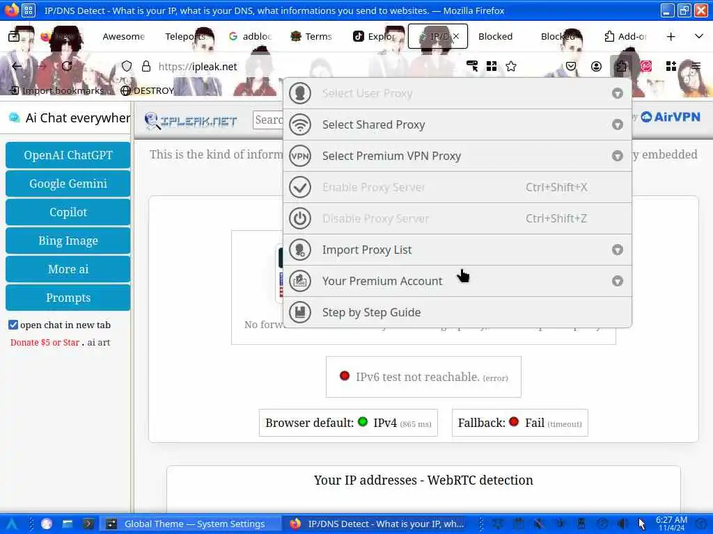Open the Pocket save icon
The height and width of the screenshot is (534, 713).
point(571,66)
